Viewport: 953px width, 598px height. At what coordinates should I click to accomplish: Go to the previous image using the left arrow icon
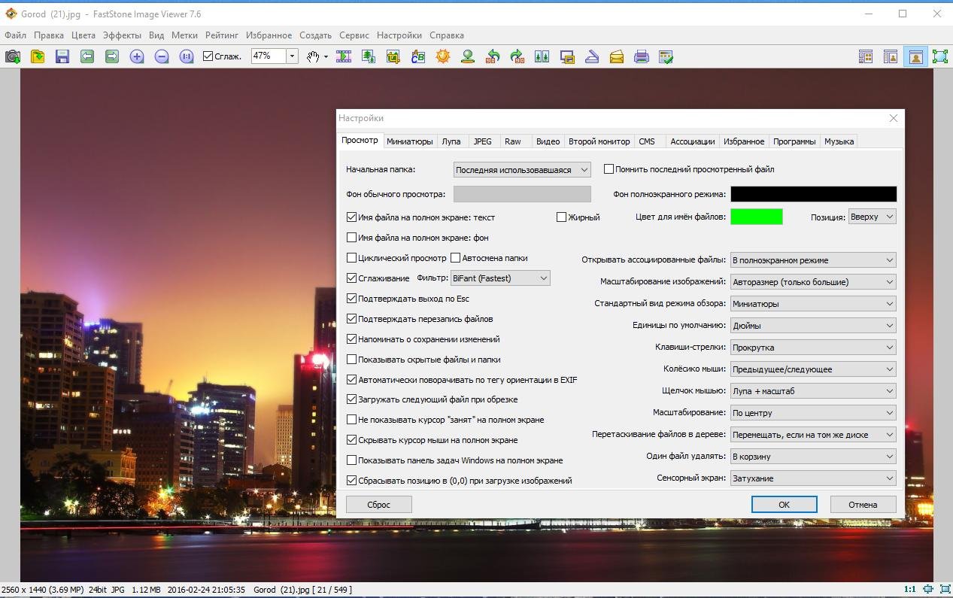coord(87,56)
